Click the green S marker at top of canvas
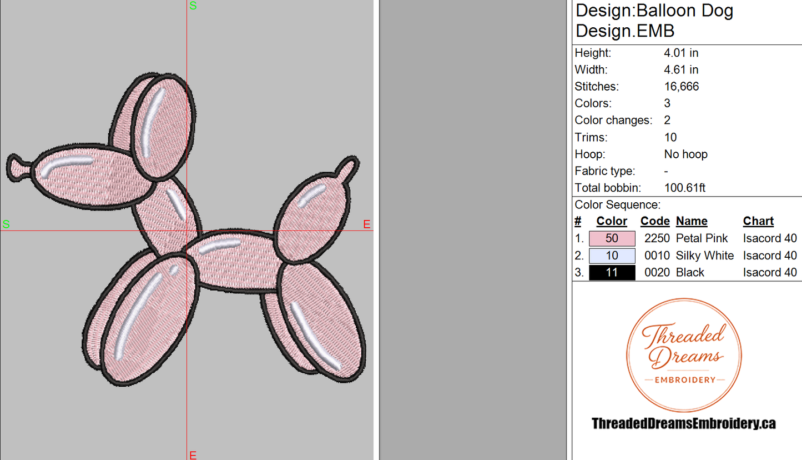 point(193,6)
